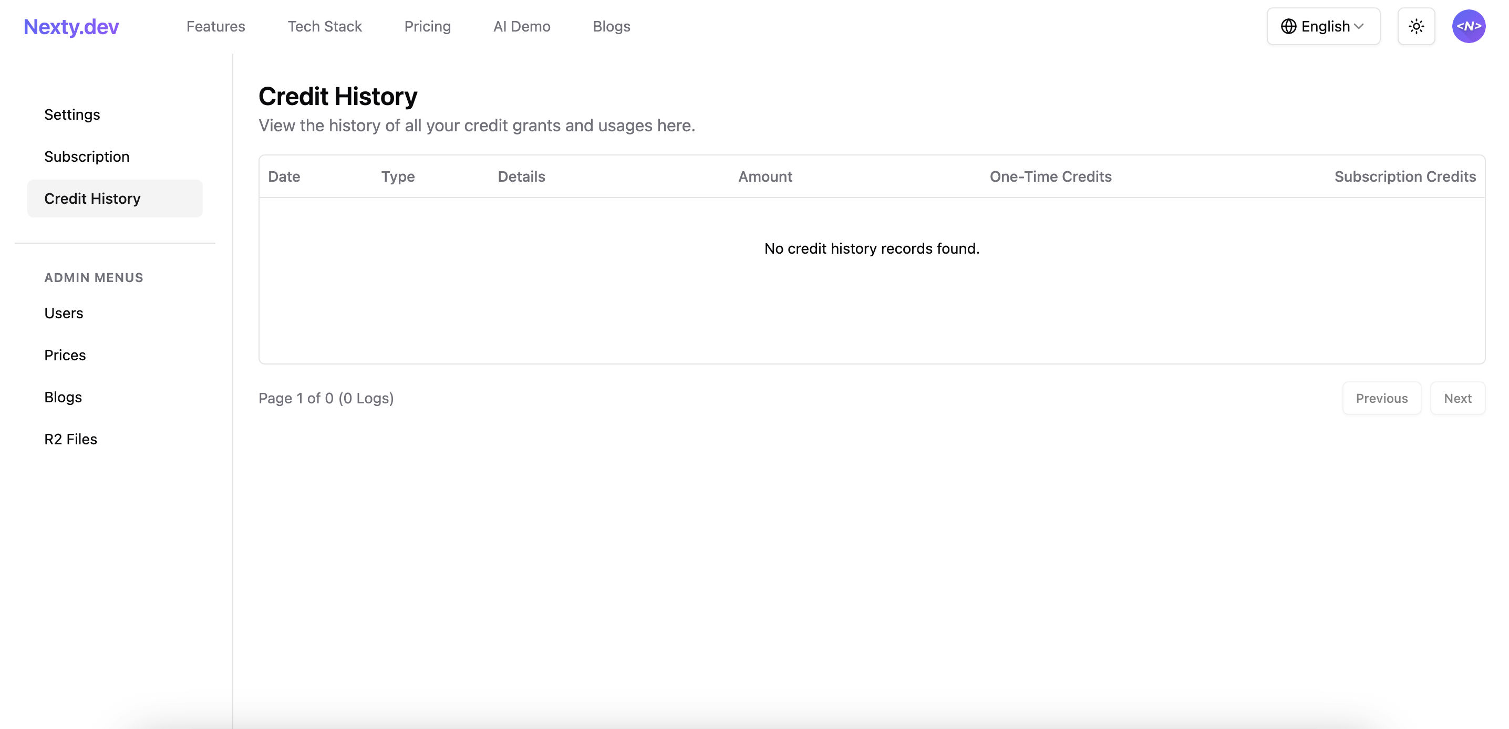Select the Credit History sidebar entry
Image resolution: width=1509 pixels, height=729 pixels.
pyautogui.click(x=92, y=198)
